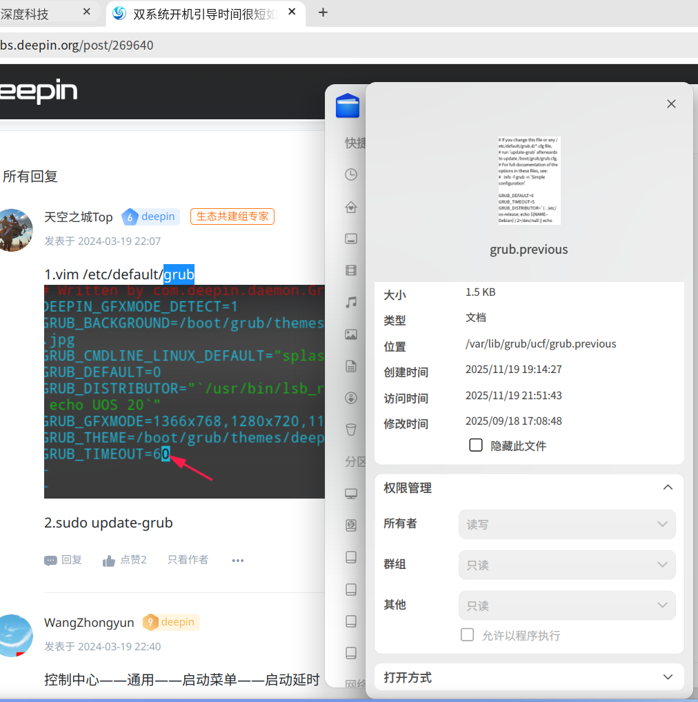Open Trash icon in file manager sidebar
This screenshot has height=702, width=698.
(x=351, y=430)
